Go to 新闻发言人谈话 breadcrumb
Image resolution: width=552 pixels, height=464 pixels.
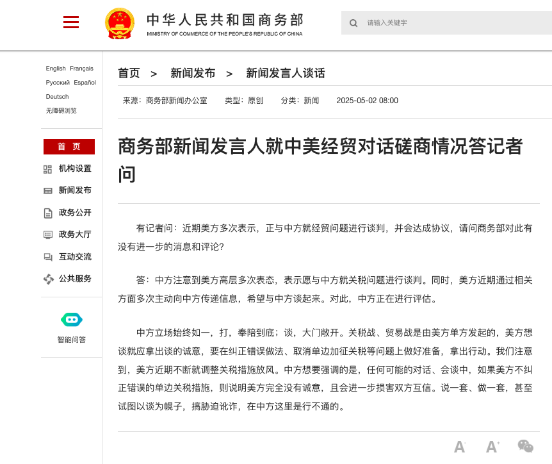click(286, 73)
